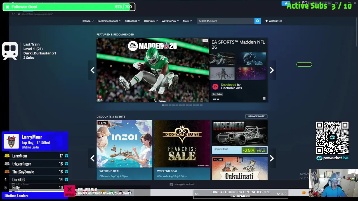Select first featured carousel page dot
This screenshot has height=201, width=358.
coord(163,105)
